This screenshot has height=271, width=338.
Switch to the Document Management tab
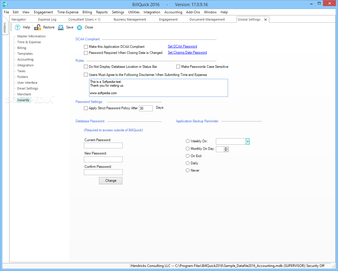pos(207,19)
